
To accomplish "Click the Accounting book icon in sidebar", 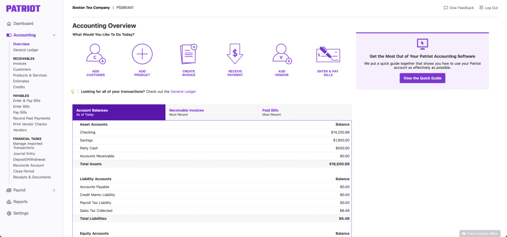I will pos(9,35).
